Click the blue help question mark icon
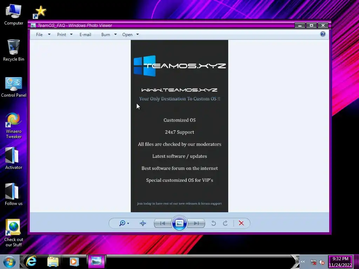The height and width of the screenshot is (269, 359). point(323,34)
